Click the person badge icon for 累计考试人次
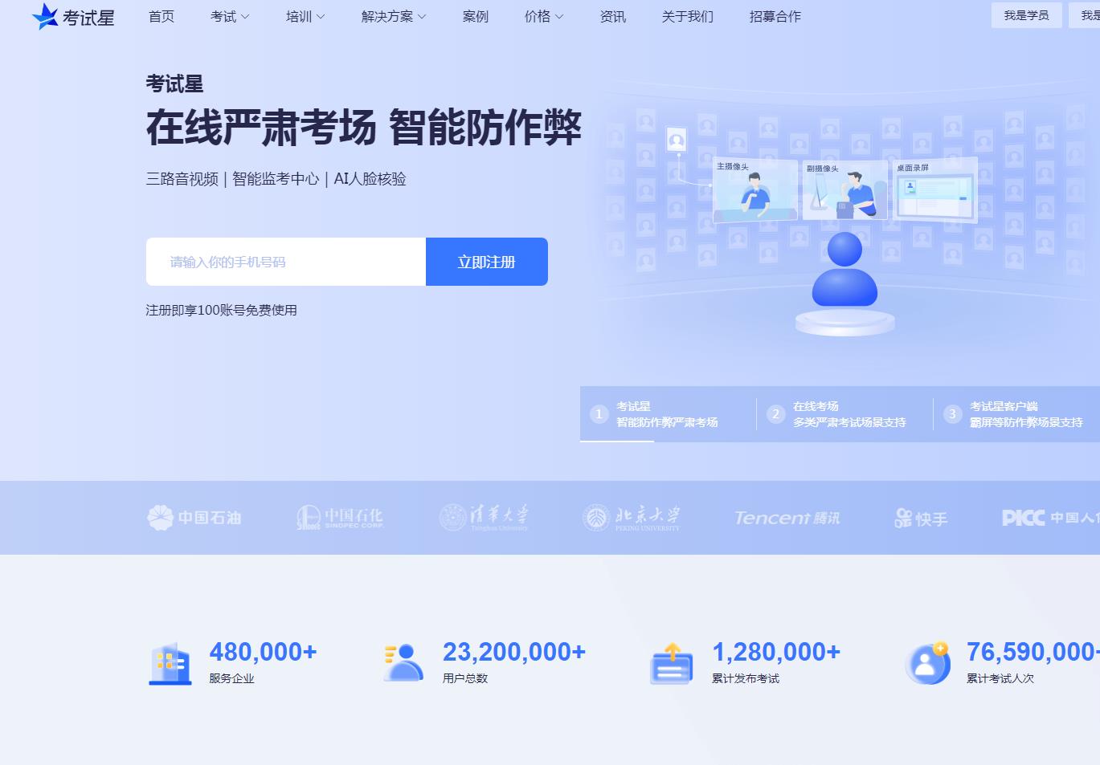The height and width of the screenshot is (765, 1100). pyautogui.click(x=928, y=663)
